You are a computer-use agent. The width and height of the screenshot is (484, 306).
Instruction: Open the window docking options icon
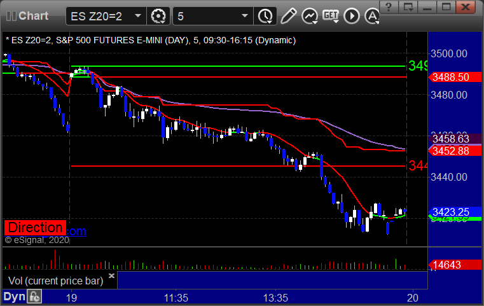[x=408, y=7]
